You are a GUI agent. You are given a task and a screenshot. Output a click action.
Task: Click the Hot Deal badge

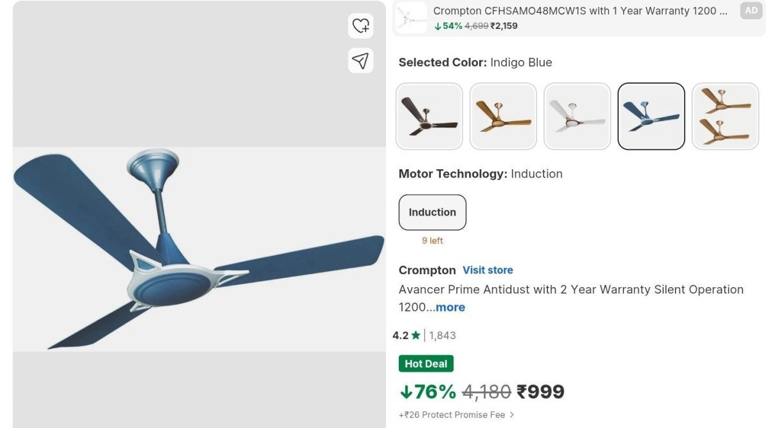(426, 364)
